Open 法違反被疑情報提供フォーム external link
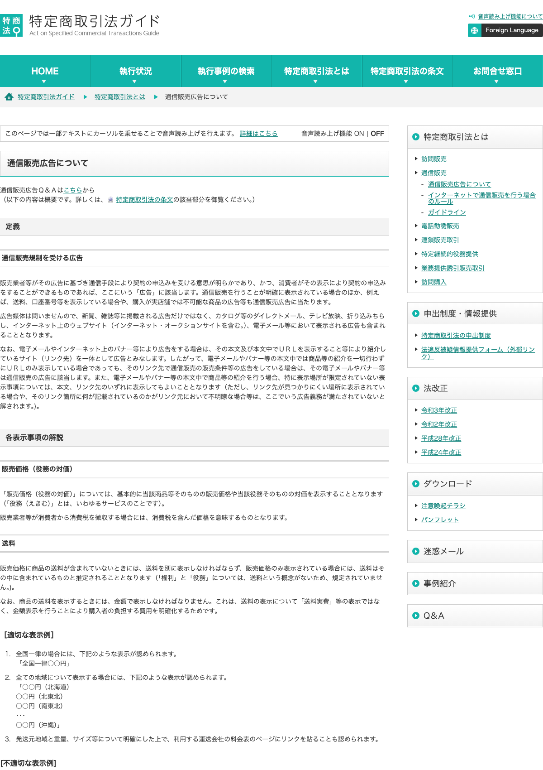Screen dimensions: 543x770 point(478,353)
